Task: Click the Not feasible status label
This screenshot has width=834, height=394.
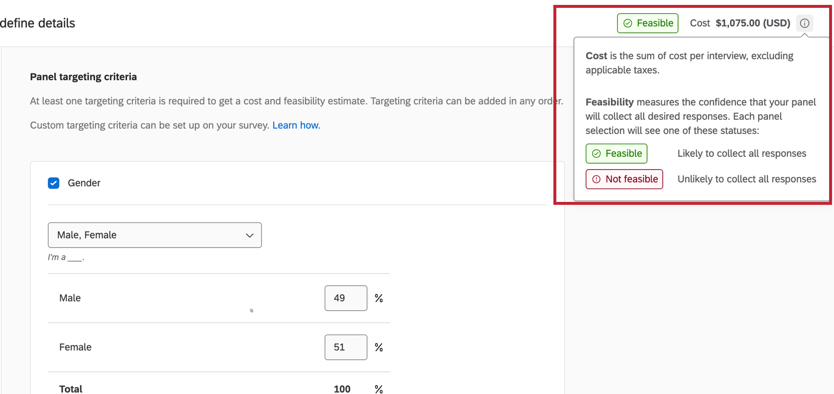Action: click(631, 179)
